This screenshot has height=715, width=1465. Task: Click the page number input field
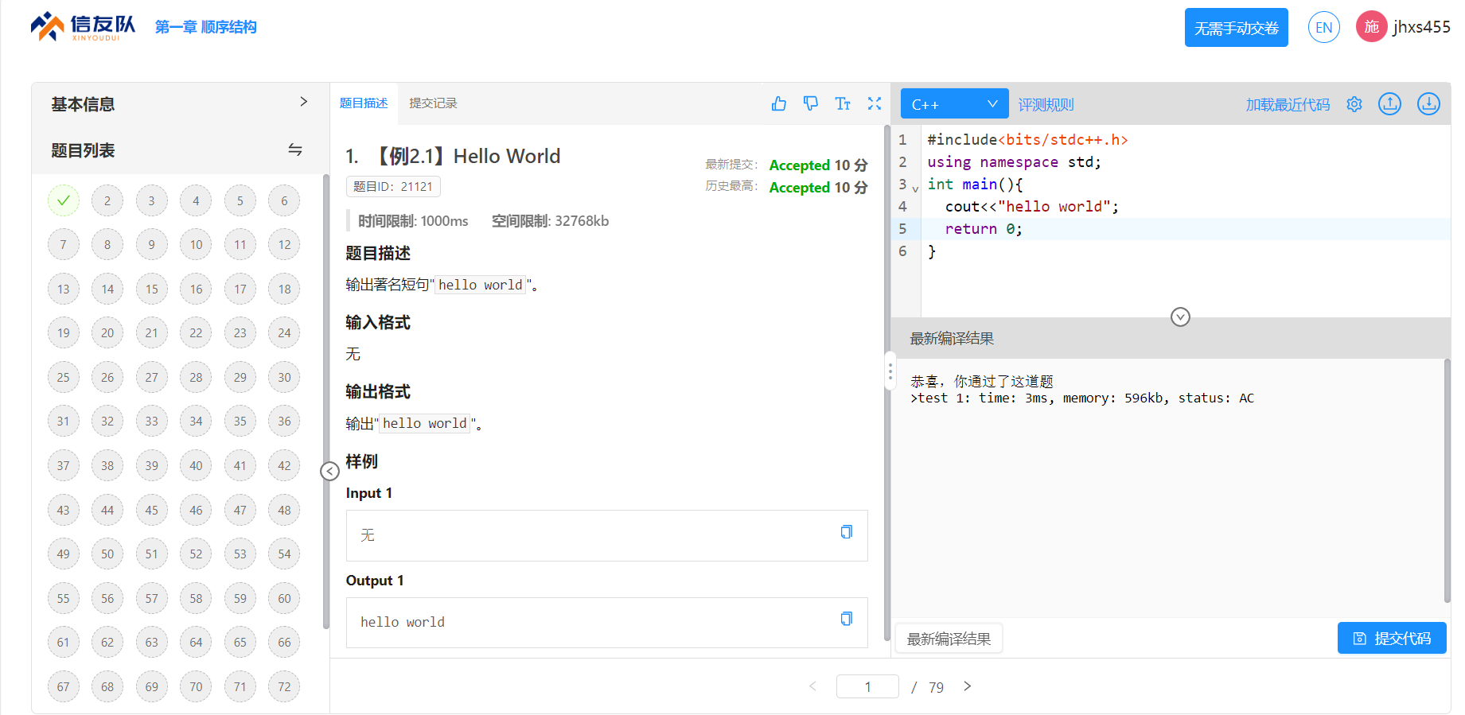click(x=867, y=686)
